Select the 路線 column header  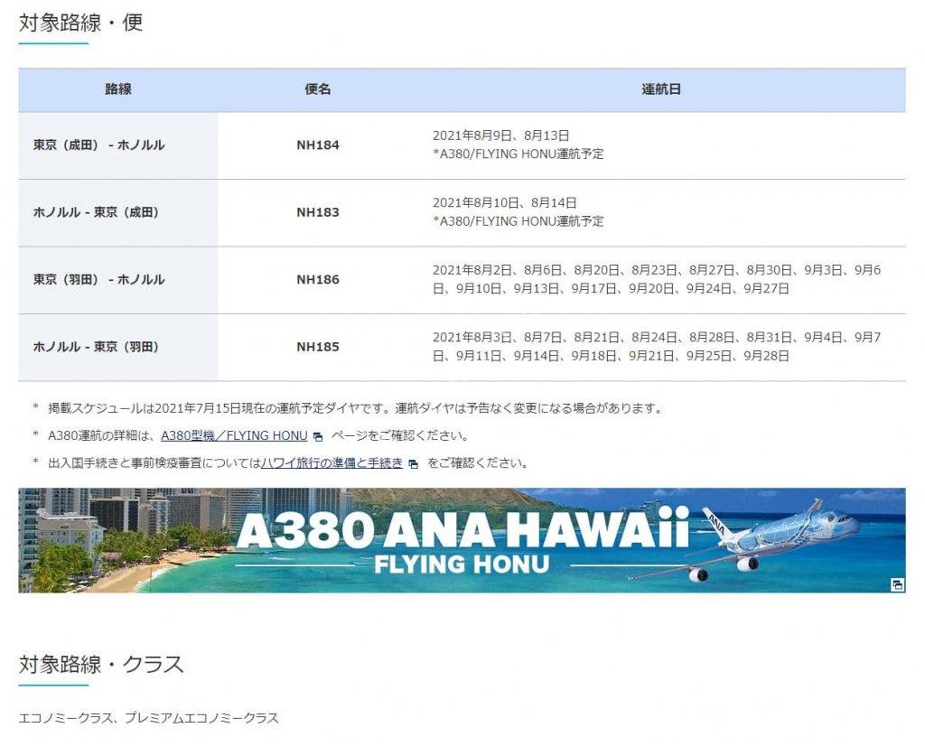point(118,89)
